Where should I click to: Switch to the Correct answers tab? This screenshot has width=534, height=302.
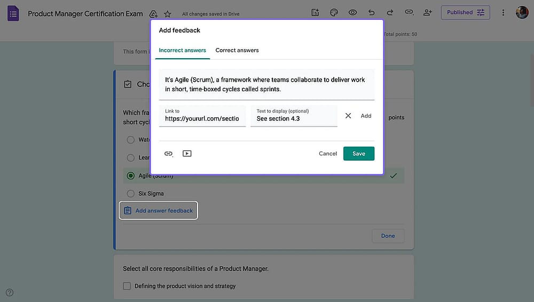[x=237, y=50]
